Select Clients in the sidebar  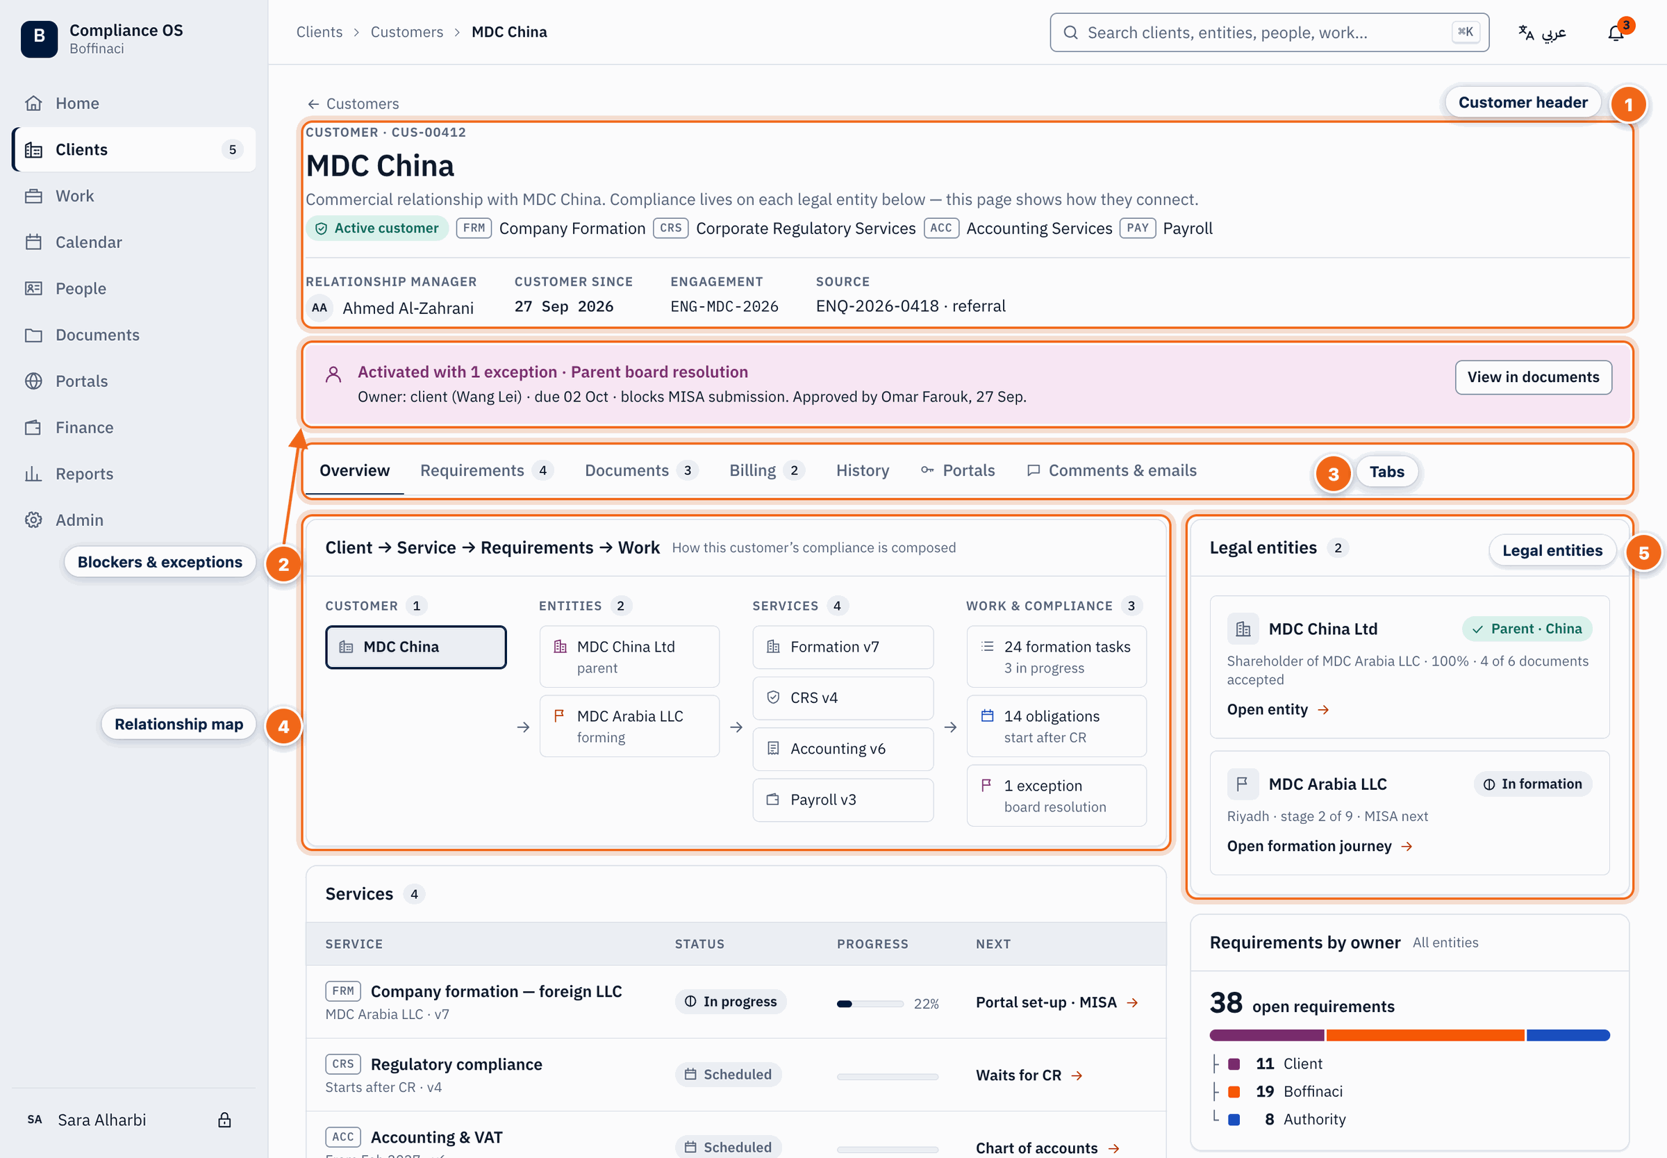click(x=134, y=149)
